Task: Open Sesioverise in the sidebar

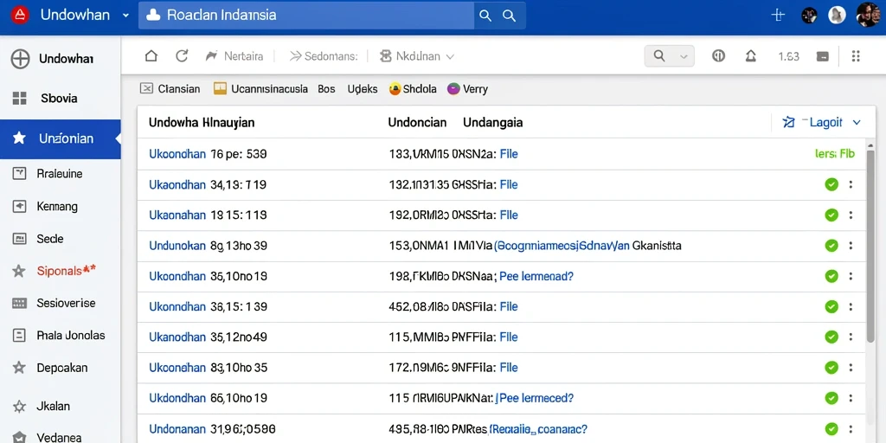Action: pos(60,303)
